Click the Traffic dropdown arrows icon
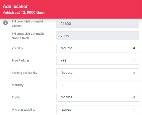Viewport: 142px width, 115px height. (x=134, y=97)
